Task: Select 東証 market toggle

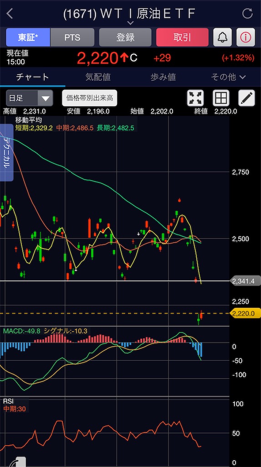Action: pos(28,37)
